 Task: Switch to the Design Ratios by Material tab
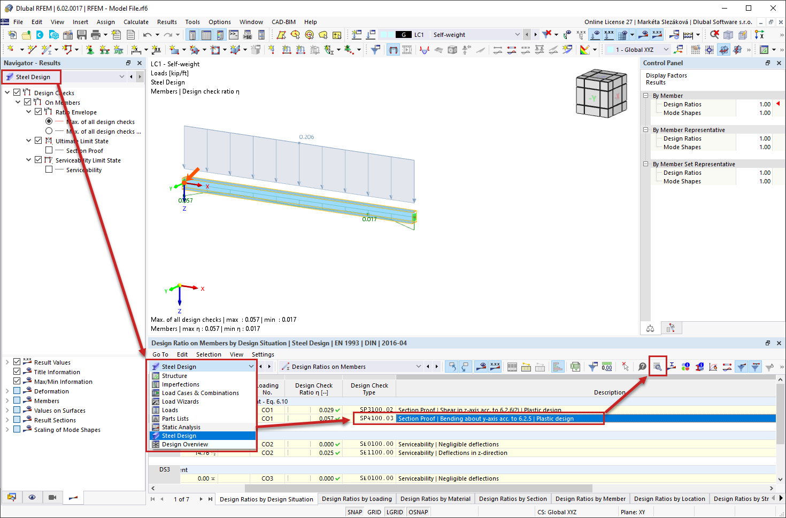coord(435,498)
